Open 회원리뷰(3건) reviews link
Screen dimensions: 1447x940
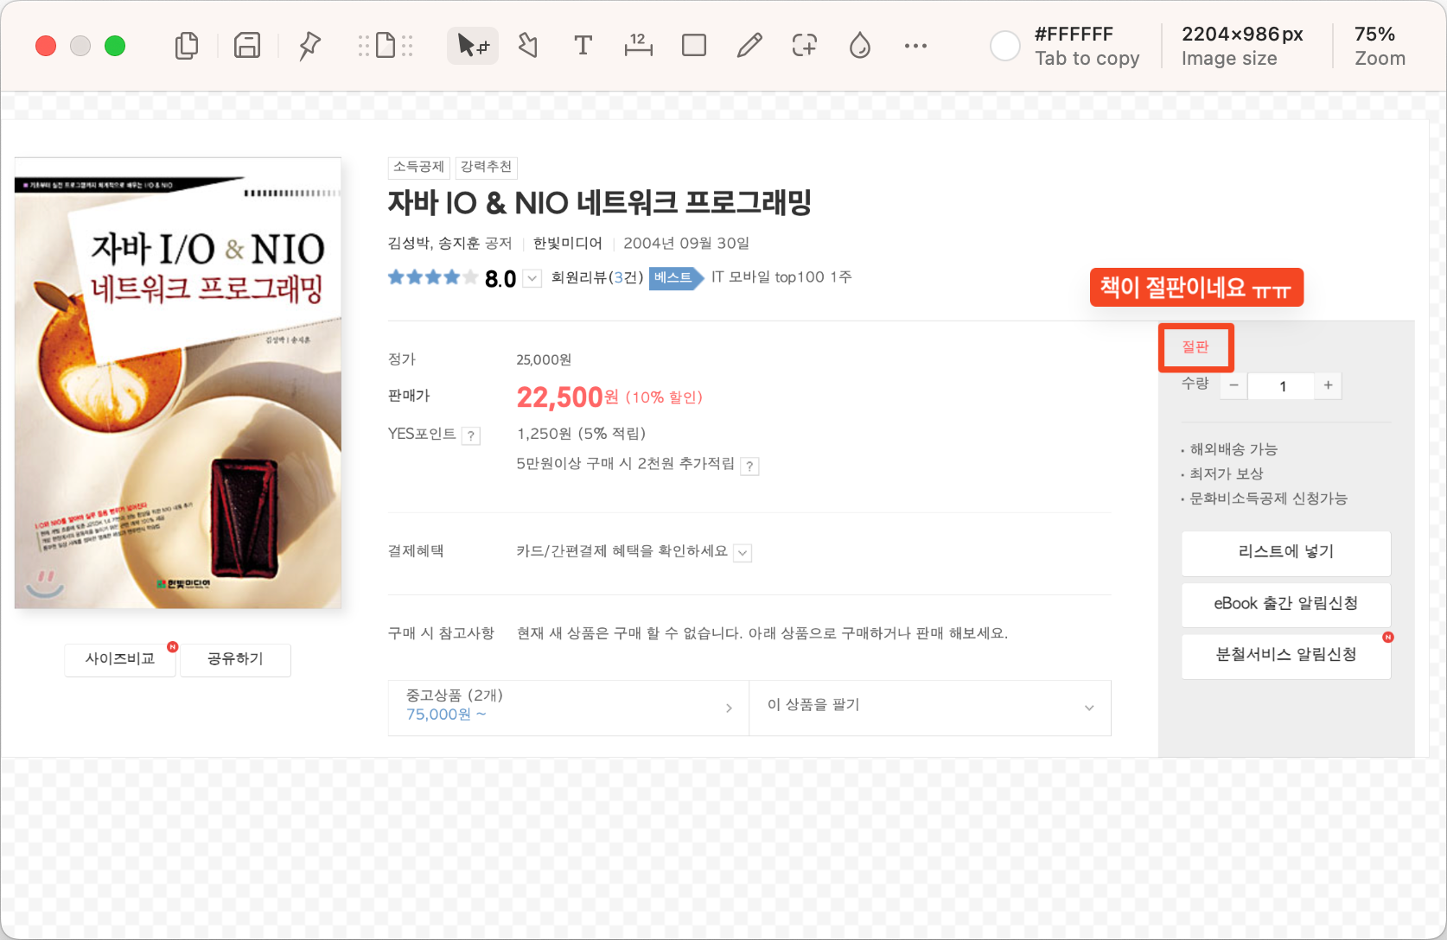(x=597, y=277)
